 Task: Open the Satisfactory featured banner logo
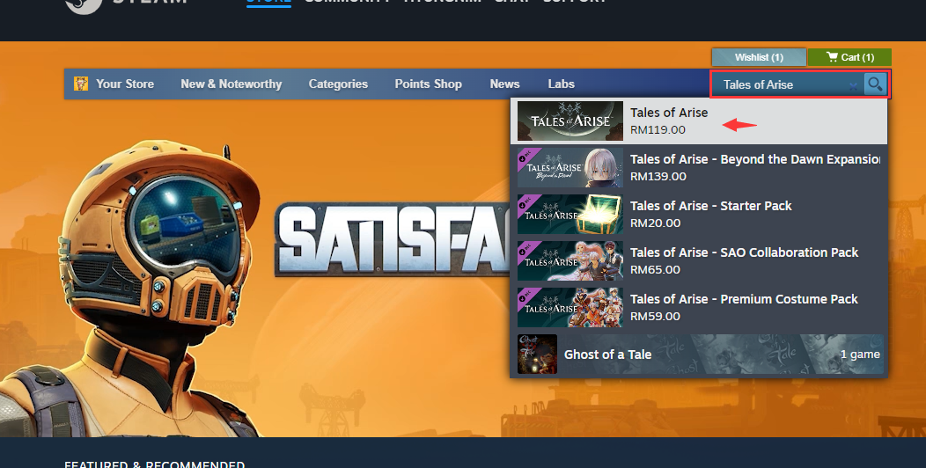(x=393, y=239)
